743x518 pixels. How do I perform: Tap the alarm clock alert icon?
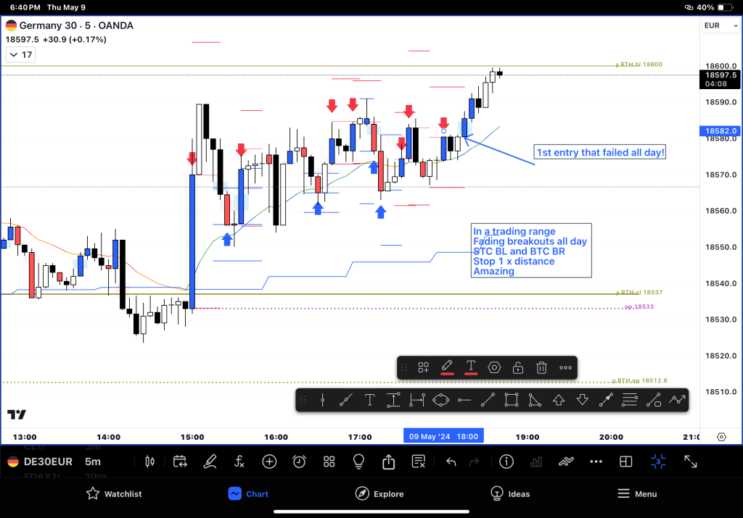tap(299, 461)
